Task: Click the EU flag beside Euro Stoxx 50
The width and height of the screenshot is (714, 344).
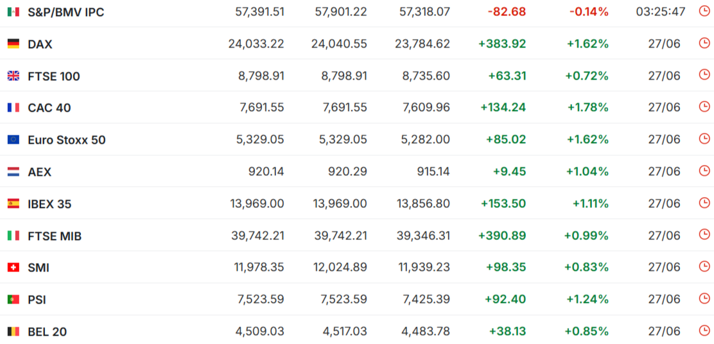Action: [13, 140]
